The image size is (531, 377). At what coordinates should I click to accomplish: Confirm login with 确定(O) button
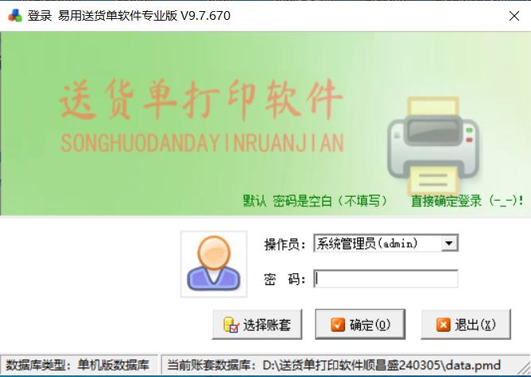pos(360,325)
